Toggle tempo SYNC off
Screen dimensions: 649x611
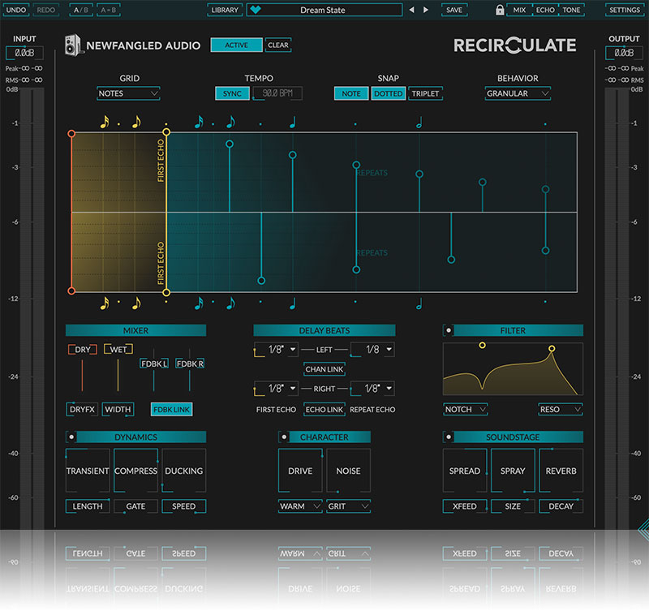[233, 93]
